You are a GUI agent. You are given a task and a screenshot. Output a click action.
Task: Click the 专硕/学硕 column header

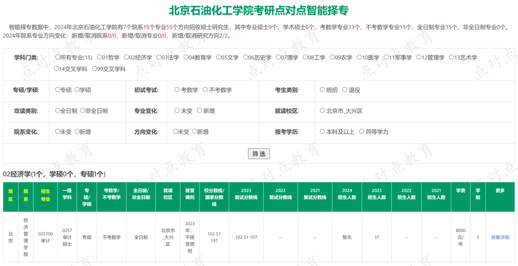(x=86, y=197)
